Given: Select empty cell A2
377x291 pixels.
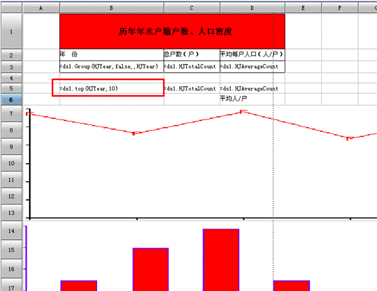Looking at the screenshot, I should pos(41,55).
